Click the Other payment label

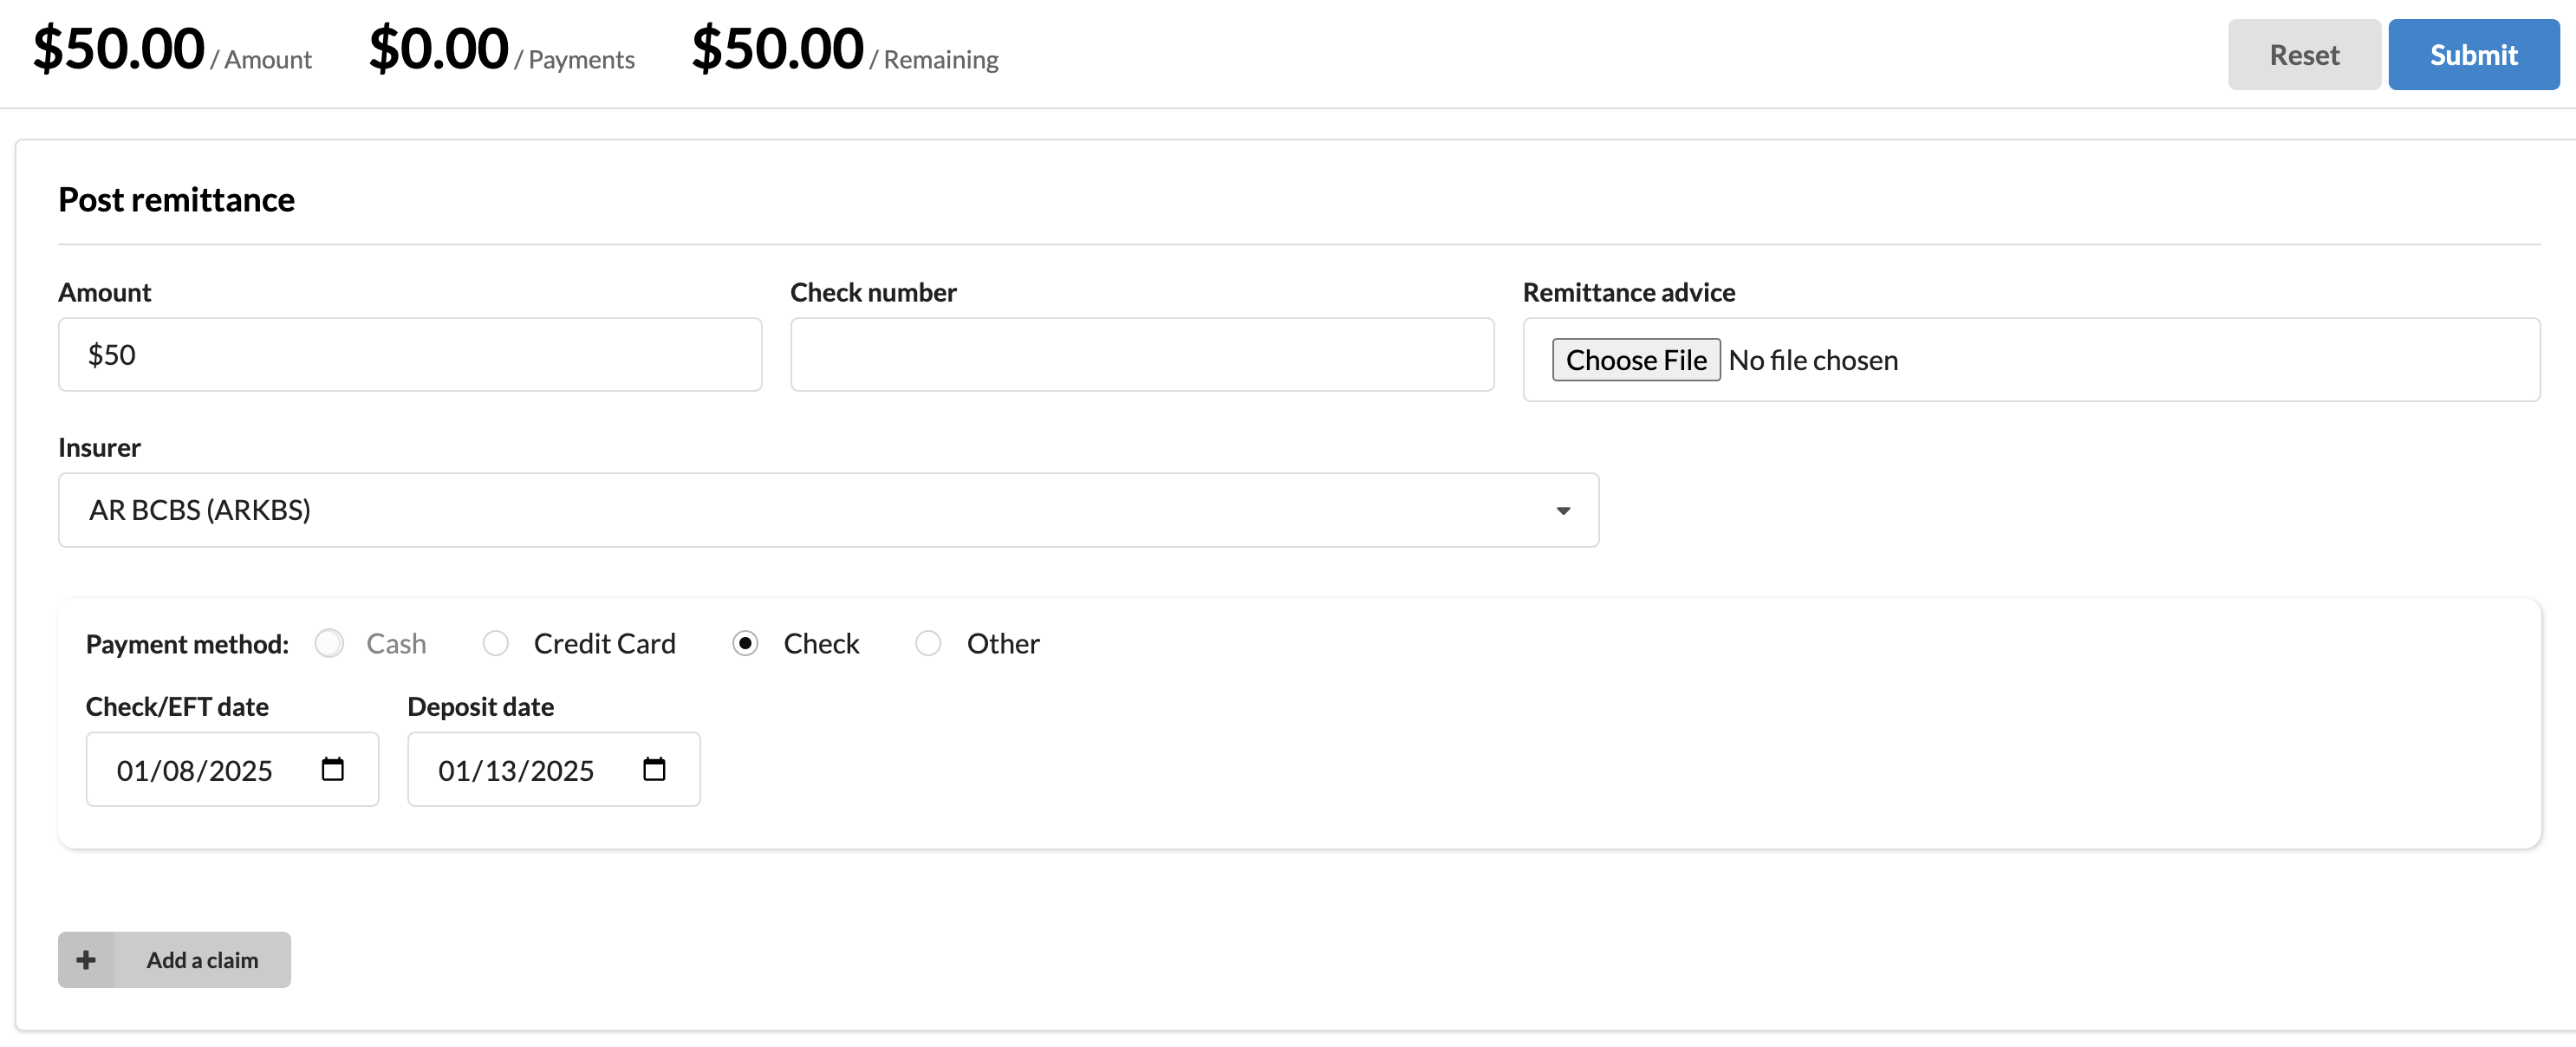[x=1002, y=644]
